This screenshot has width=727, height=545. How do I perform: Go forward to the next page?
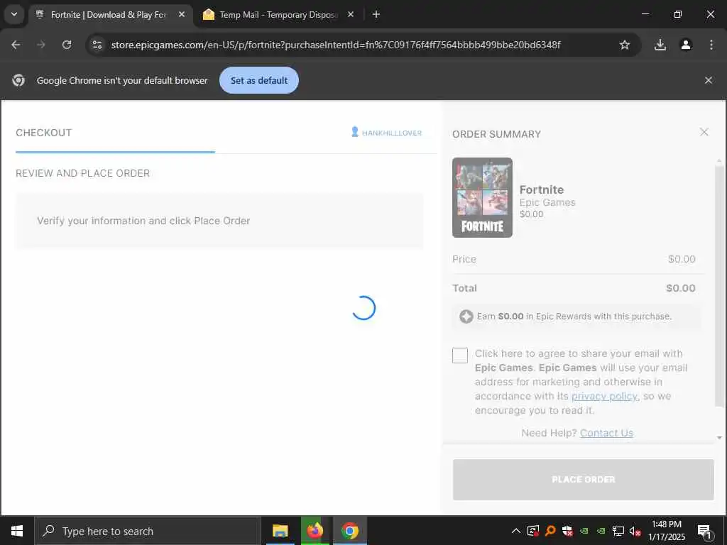(41, 45)
